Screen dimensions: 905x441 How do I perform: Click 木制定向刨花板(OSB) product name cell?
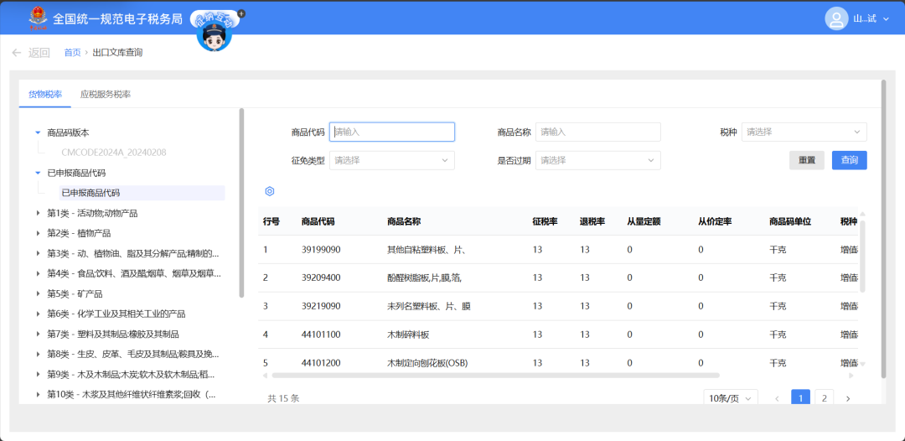click(x=427, y=363)
